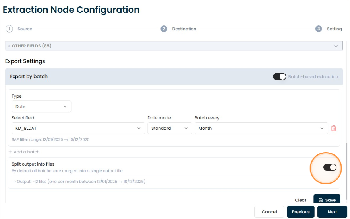The width and height of the screenshot is (350, 219).
Task: Open the Type dropdown showing Date
Action: 41,106
